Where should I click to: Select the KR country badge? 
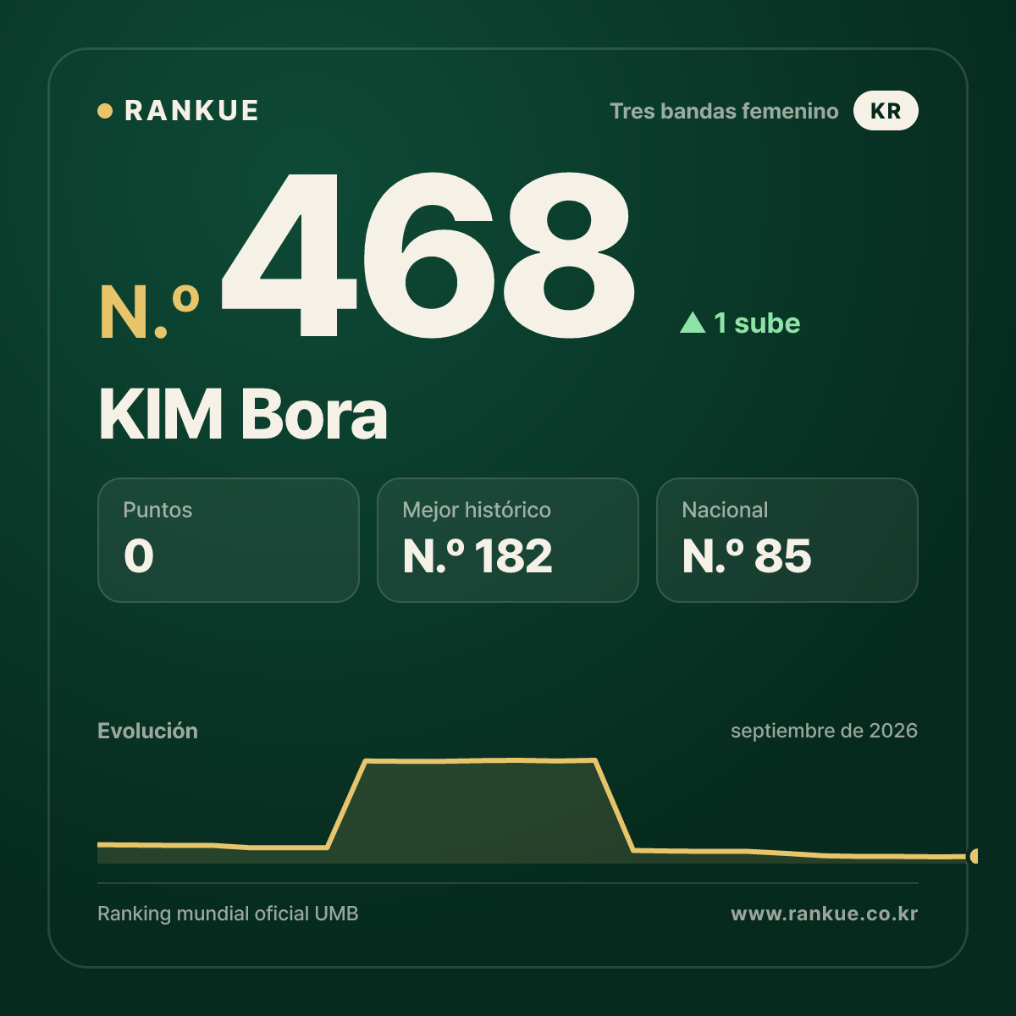pos(886,111)
